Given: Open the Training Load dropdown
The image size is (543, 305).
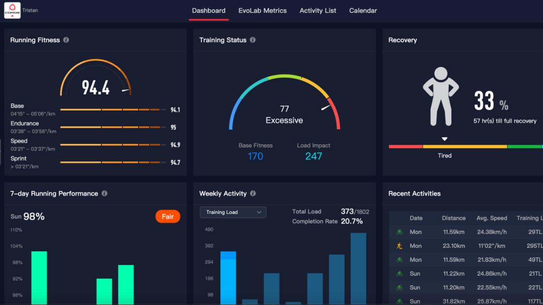Looking at the screenshot, I should coord(233,212).
